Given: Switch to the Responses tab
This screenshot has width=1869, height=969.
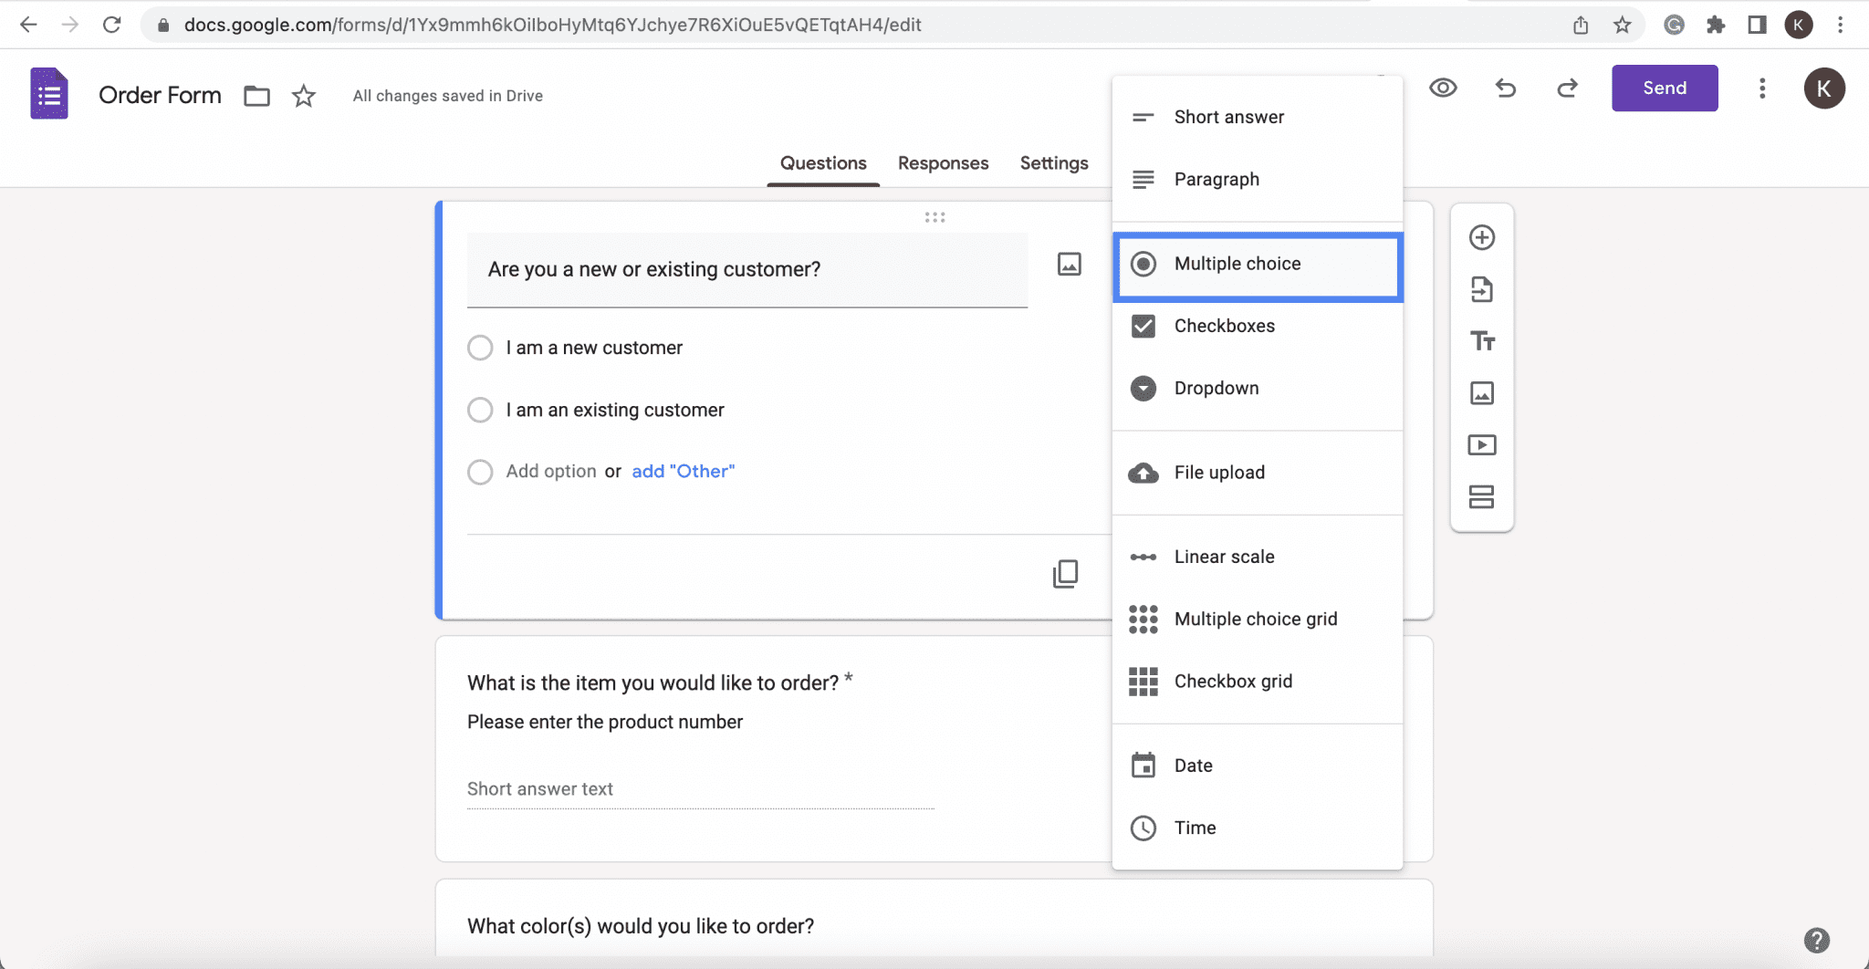Looking at the screenshot, I should (x=943, y=163).
